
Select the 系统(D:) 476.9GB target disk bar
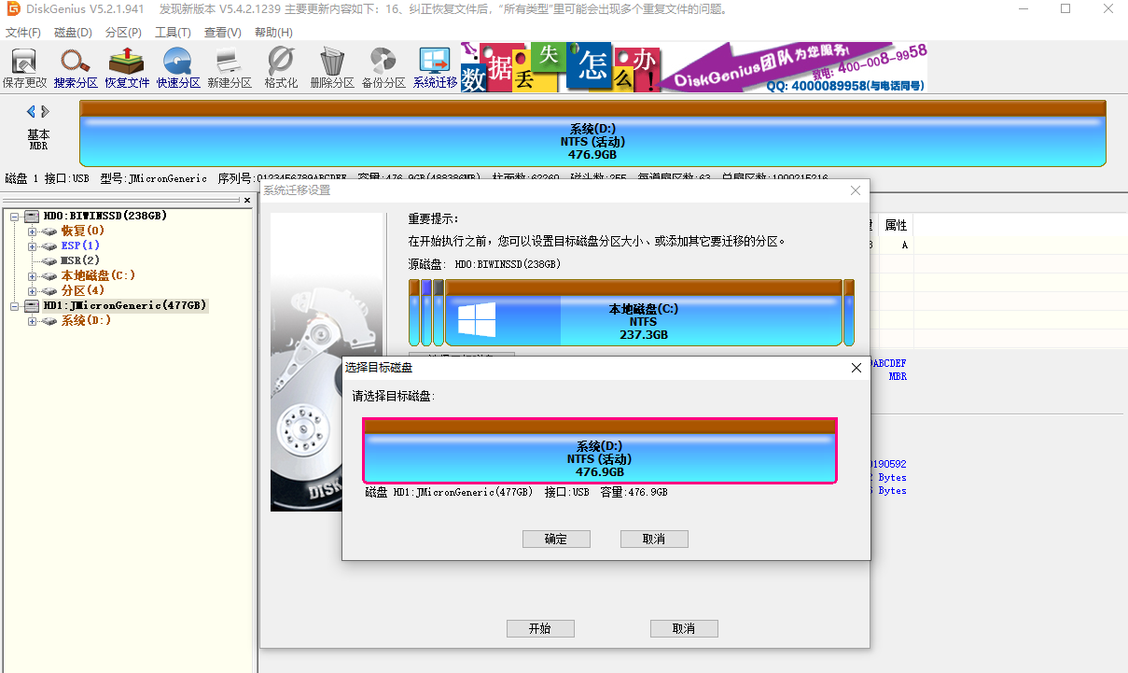(x=600, y=450)
